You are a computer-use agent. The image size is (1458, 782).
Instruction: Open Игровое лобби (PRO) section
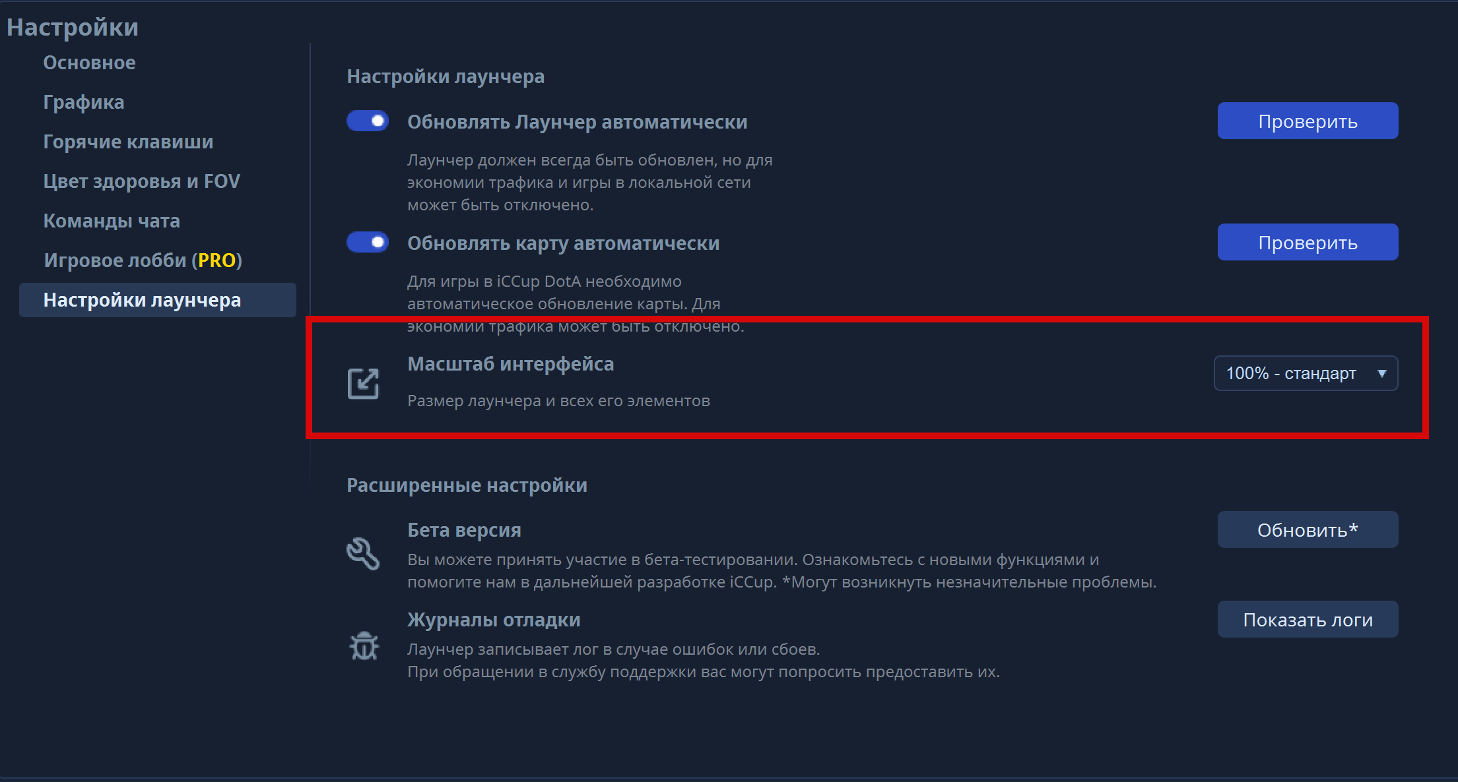tap(143, 260)
